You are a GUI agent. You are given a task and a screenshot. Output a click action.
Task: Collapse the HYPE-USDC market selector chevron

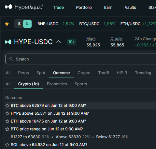pos(59,42)
